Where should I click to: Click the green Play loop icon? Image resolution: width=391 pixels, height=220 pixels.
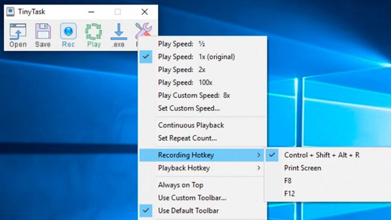coord(94,35)
